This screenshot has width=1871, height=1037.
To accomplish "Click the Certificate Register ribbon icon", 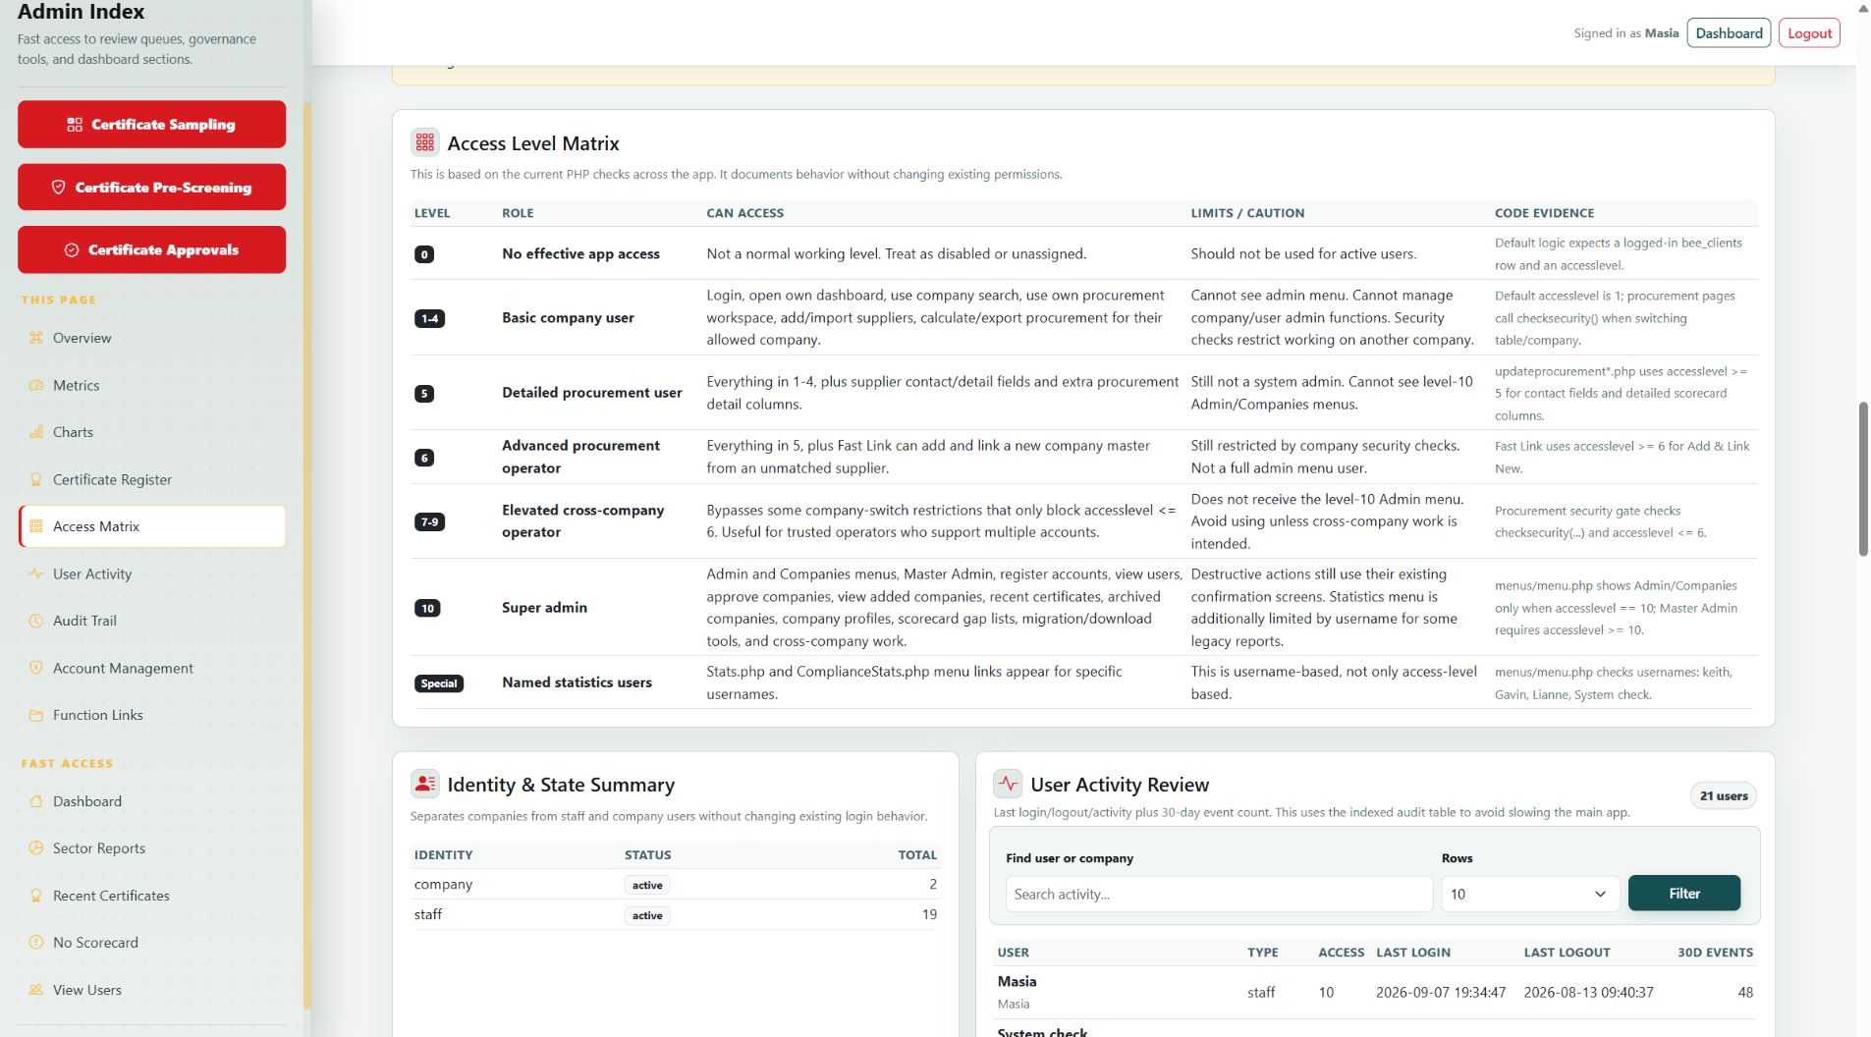I will point(36,479).
